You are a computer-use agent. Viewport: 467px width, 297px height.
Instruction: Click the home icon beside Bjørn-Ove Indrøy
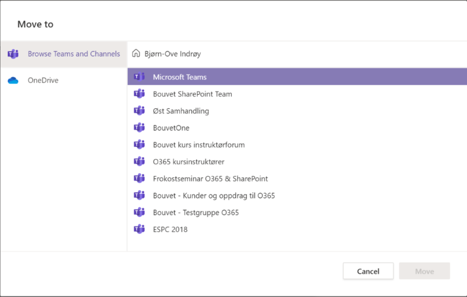coord(136,53)
